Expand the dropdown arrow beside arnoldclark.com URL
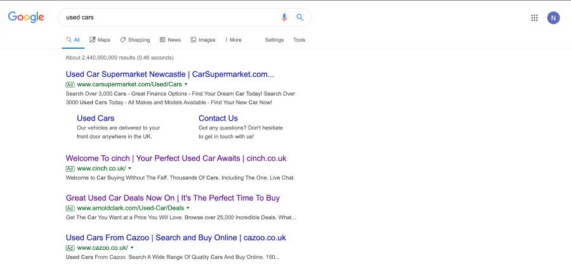571x272 pixels. pyautogui.click(x=188, y=208)
